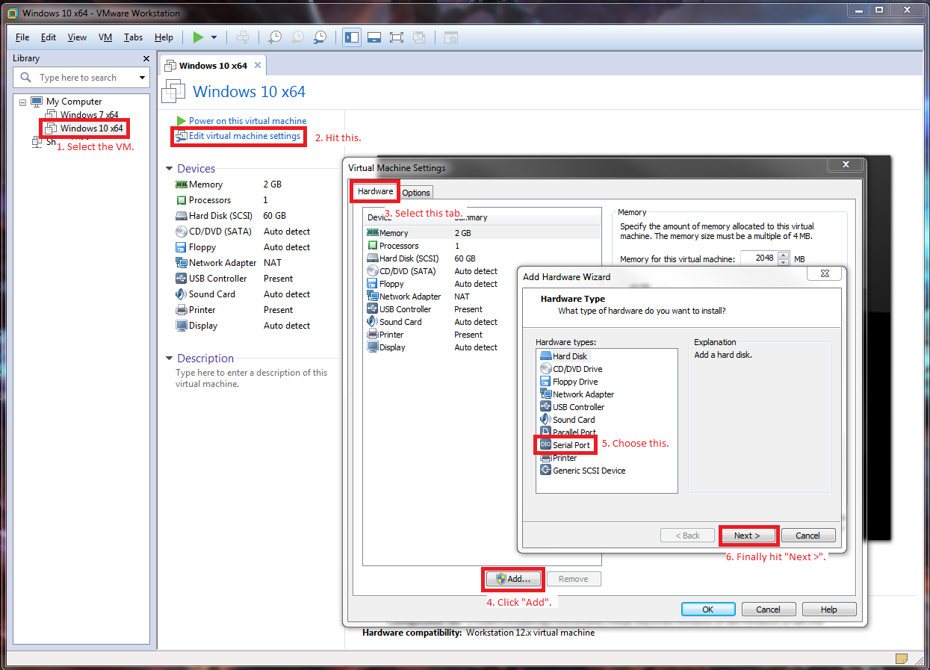Click the description text area in main window
The image size is (930, 670).
point(252,378)
